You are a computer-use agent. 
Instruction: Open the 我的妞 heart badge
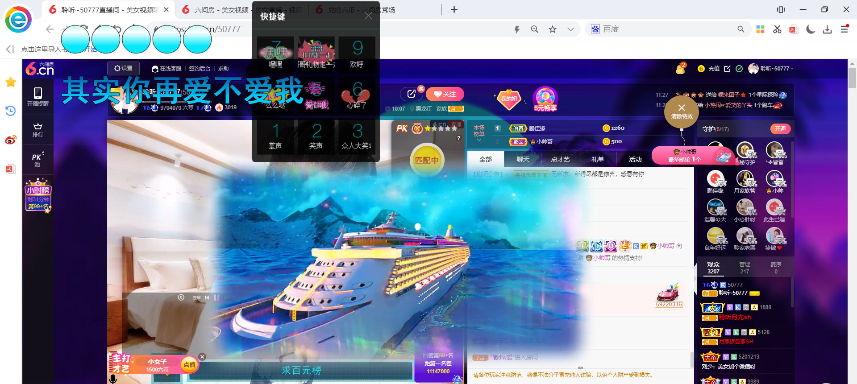click(x=509, y=99)
